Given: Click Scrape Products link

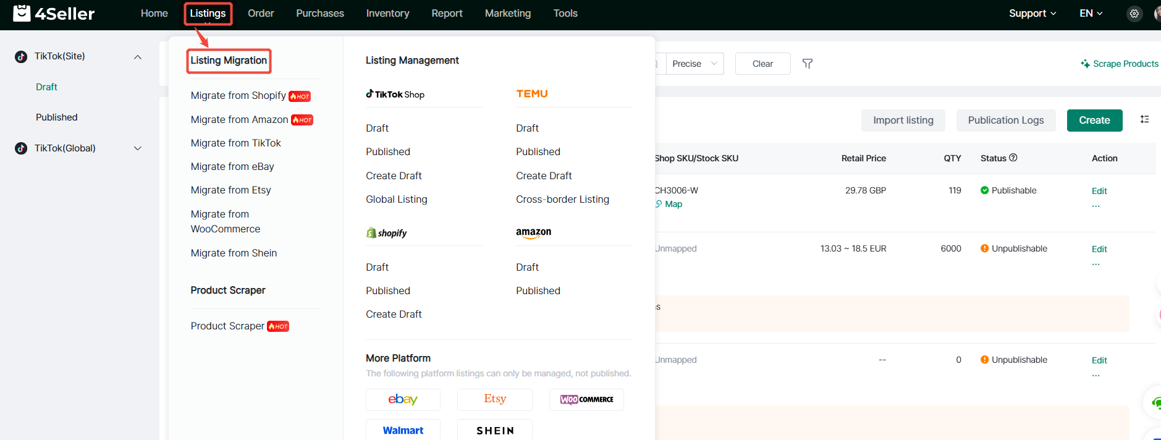Looking at the screenshot, I should click(x=1120, y=64).
